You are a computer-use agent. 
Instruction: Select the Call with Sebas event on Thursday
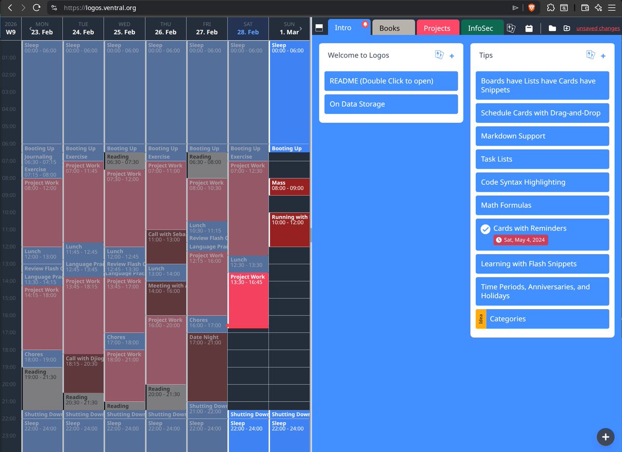click(165, 247)
